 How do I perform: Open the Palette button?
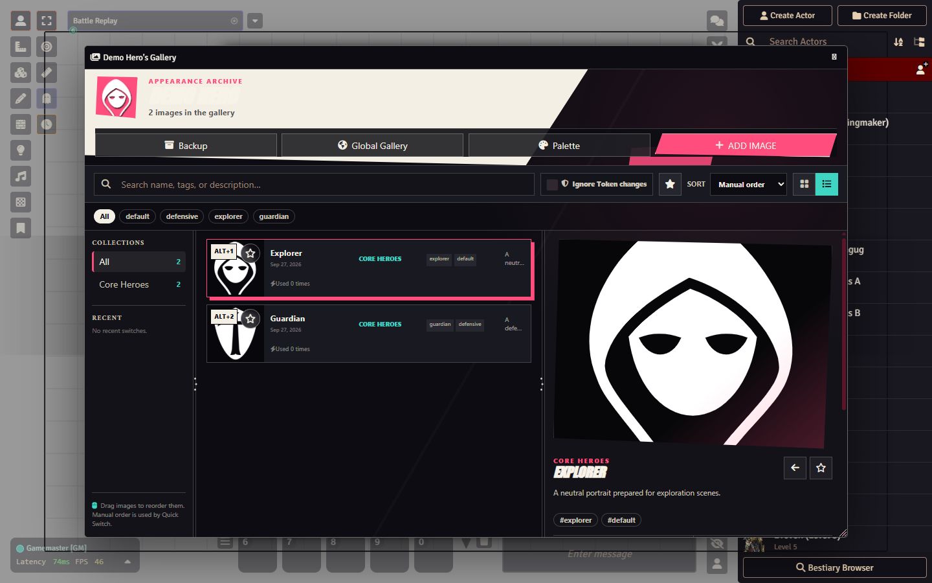(x=559, y=145)
